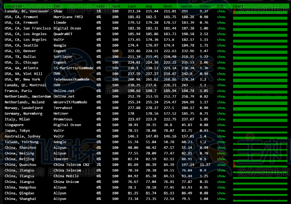Click the Worst column header
Viewport: 291px width, 204px height.
coord(187,6)
